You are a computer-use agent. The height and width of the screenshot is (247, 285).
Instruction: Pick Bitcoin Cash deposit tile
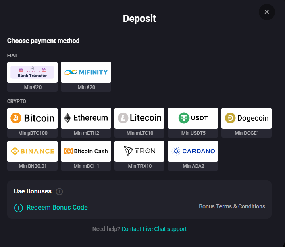coord(86,151)
